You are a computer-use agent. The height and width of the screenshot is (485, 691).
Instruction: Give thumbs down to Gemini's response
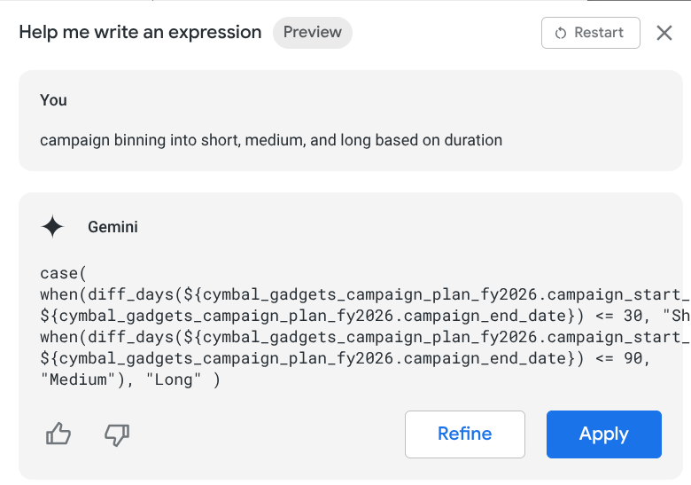point(117,434)
